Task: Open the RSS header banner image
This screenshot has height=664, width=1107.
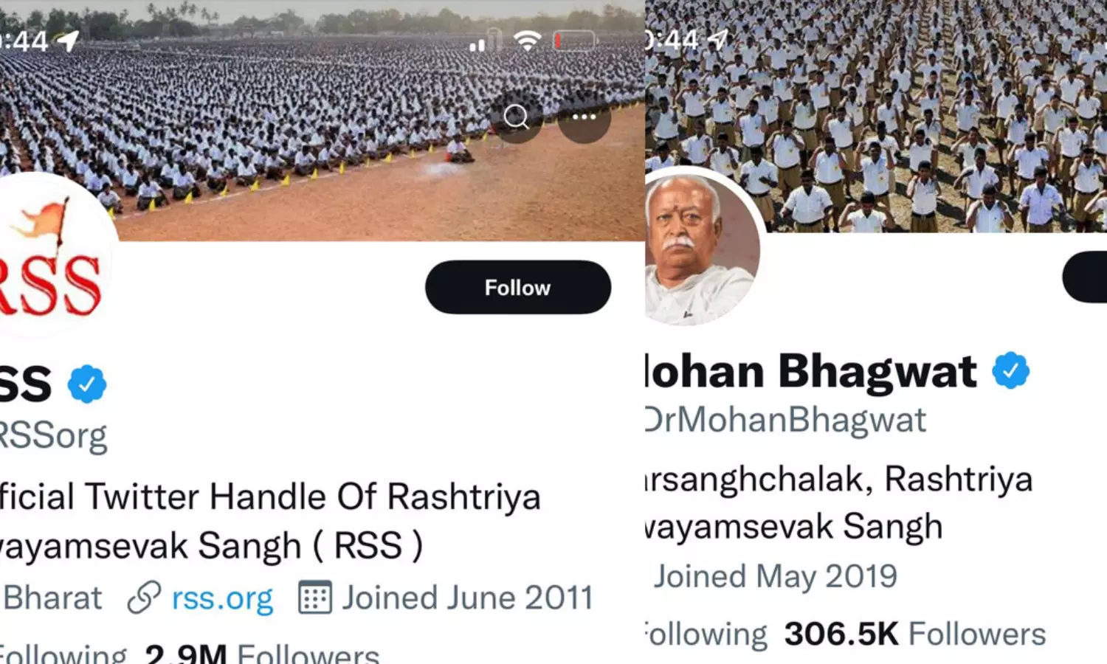Action: click(x=323, y=120)
